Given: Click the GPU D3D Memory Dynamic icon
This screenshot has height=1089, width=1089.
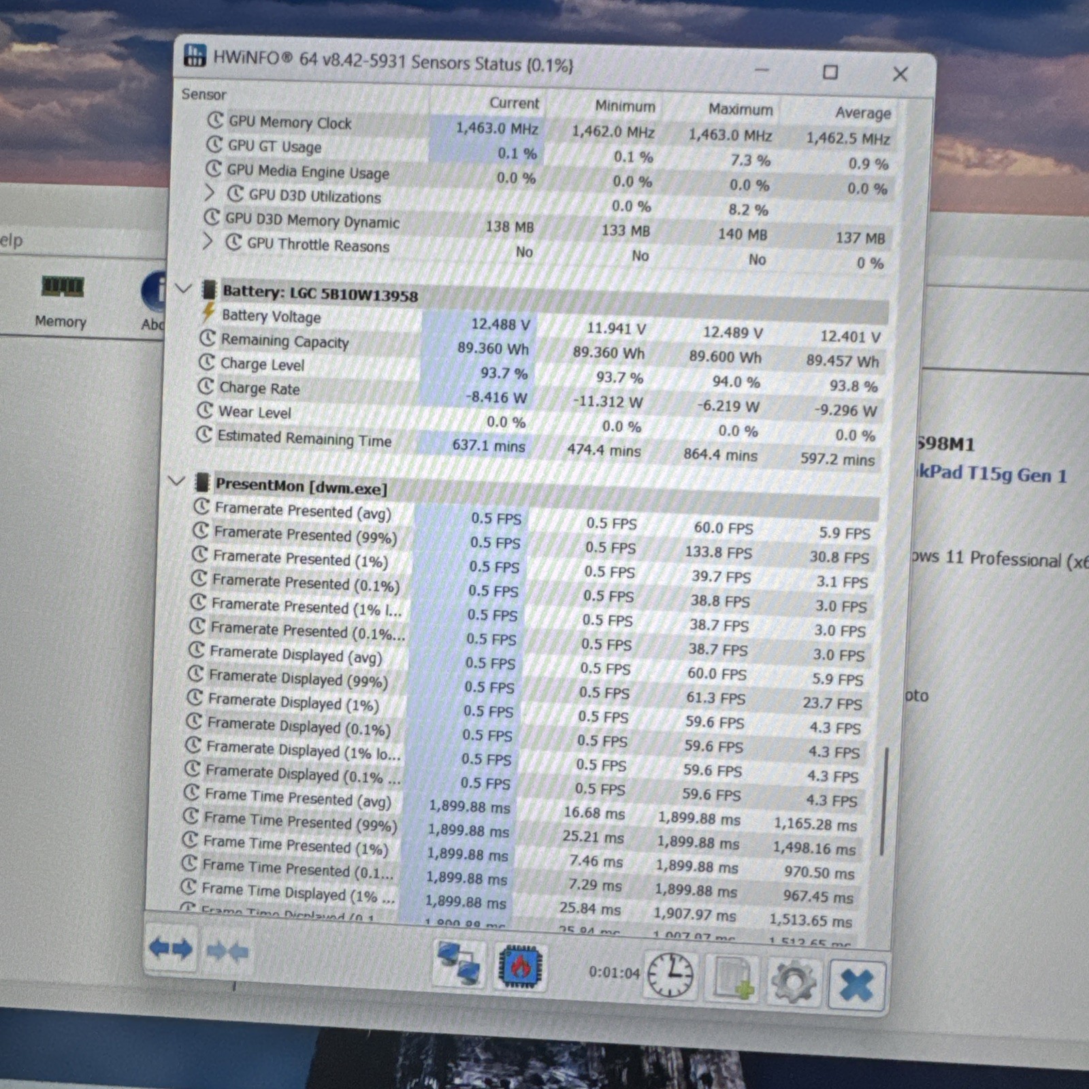Looking at the screenshot, I should click(212, 217).
